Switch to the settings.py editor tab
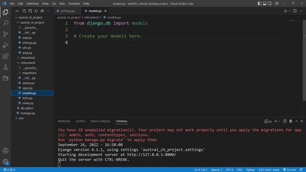Screen dimensions: 306x172 tap(67, 11)
